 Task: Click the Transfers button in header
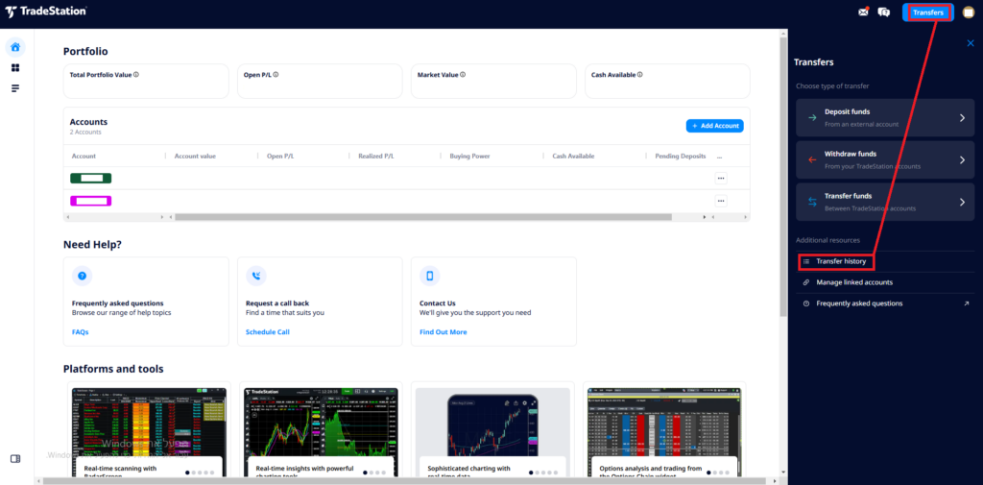pos(928,12)
